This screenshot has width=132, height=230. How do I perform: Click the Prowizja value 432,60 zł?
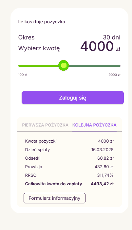point(104,167)
